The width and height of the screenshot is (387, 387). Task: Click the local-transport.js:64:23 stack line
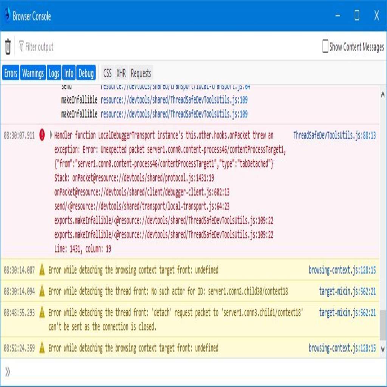point(142,206)
